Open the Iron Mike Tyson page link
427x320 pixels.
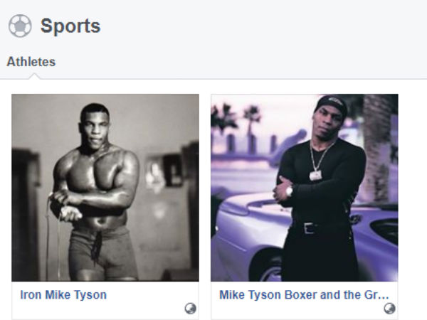63,294
